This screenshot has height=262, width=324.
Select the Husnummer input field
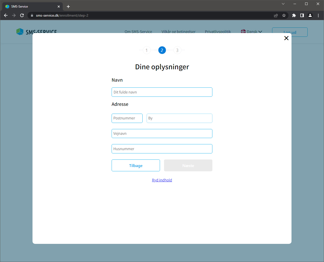tap(162, 149)
